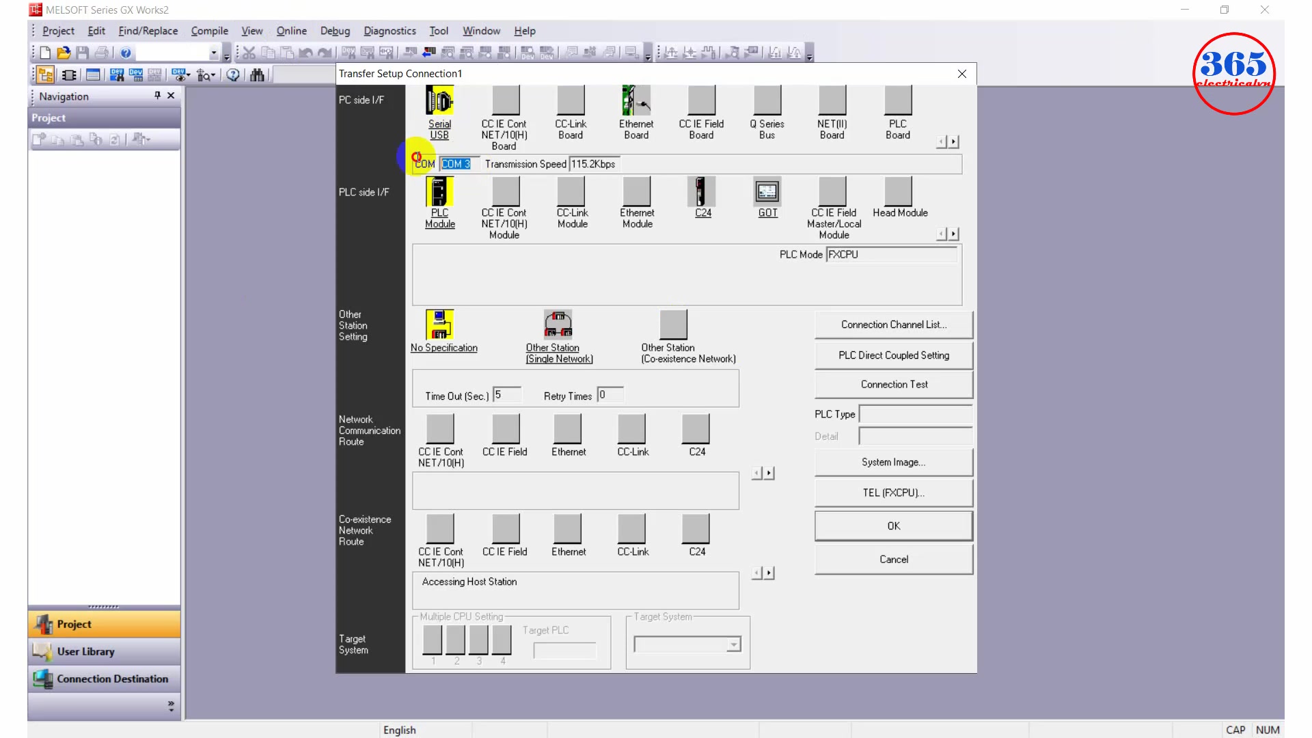Image resolution: width=1312 pixels, height=738 pixels.
Task: Choose the CC-Link Module icon
Action: coord(571,191)
